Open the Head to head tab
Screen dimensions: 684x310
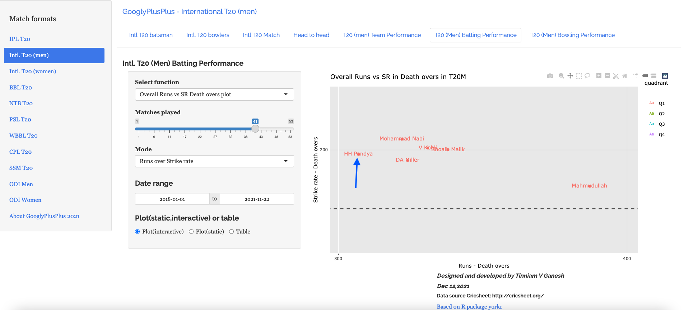point(311,35)
